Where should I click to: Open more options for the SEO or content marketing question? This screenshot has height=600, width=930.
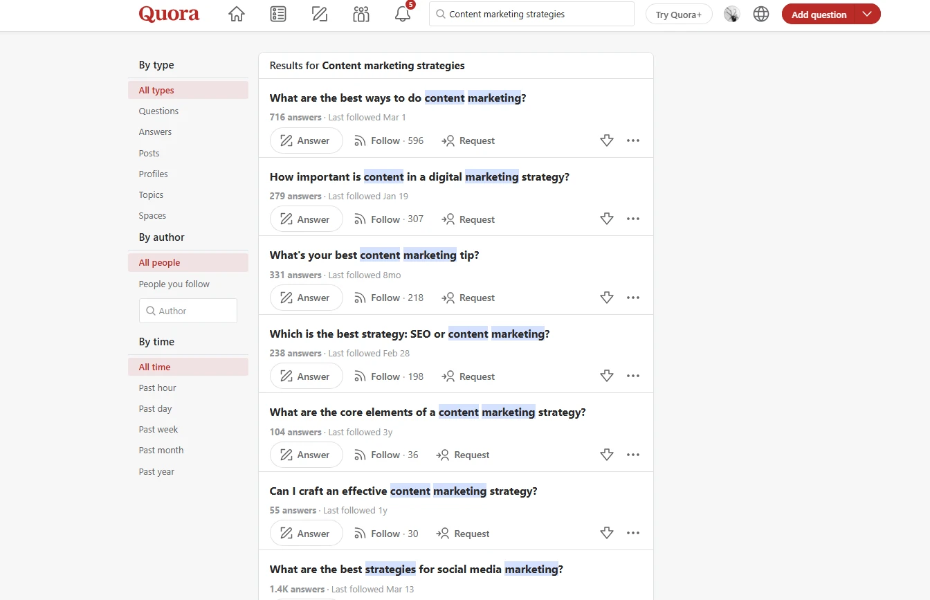click(633, 376)
